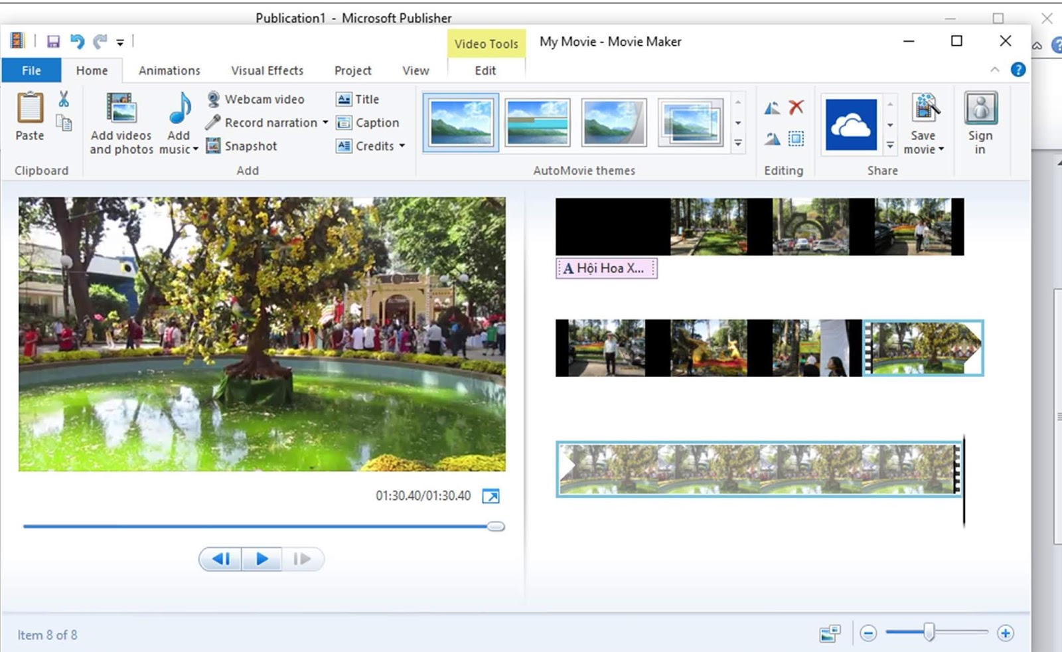Image resolution: width=1062 pixels, height=652 pixels.
Task: Click Add videos and photos
Action: [x=121, y=124]
